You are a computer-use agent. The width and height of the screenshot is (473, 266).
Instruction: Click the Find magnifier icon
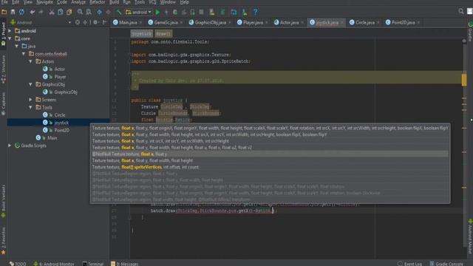80,12
